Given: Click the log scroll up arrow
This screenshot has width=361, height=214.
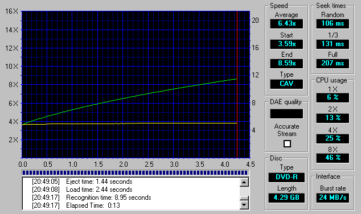Looking at the screenshot, I should pyautogui.click(x=244, y=182).
